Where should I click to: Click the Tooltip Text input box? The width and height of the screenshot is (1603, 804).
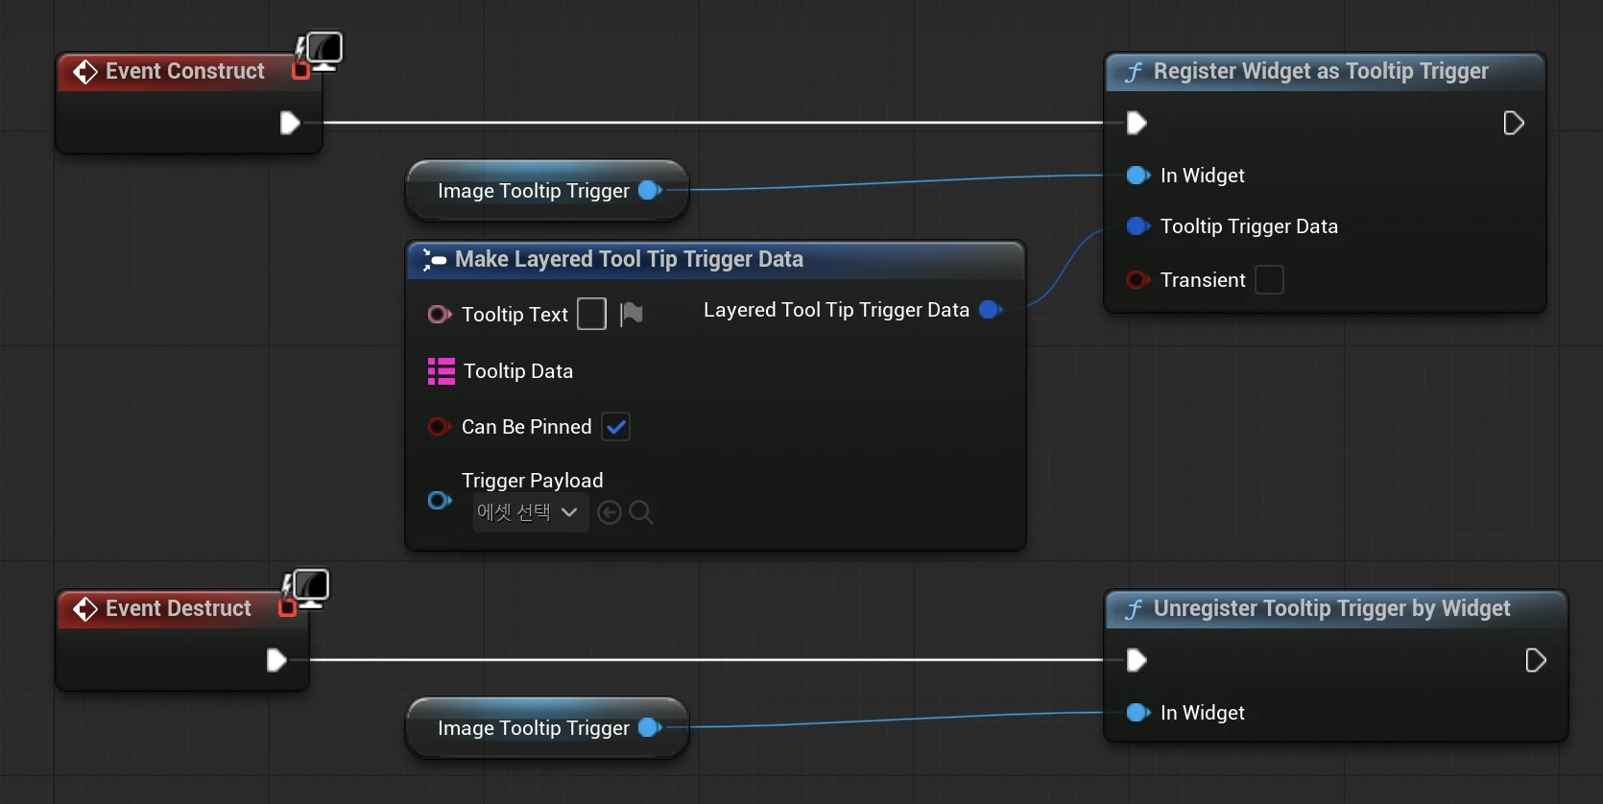(x=591, y=314)
